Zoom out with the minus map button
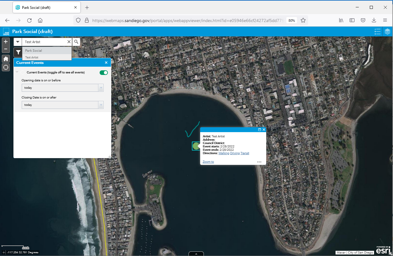393x256 pixels. click(x=6, y=49)
